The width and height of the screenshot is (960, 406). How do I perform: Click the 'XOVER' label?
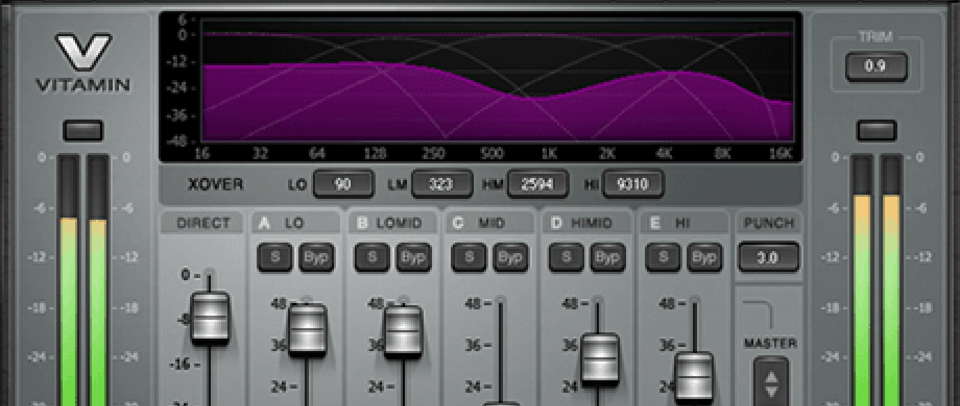216,185
